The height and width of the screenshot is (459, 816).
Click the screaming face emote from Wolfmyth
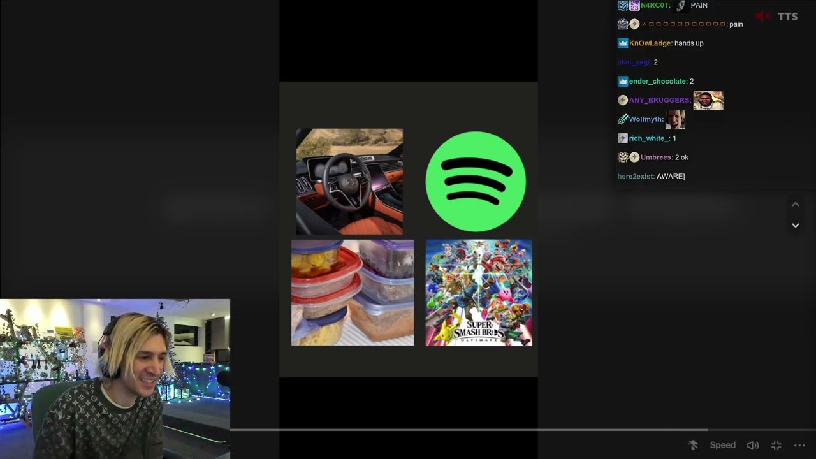click(x=675, y=119)
